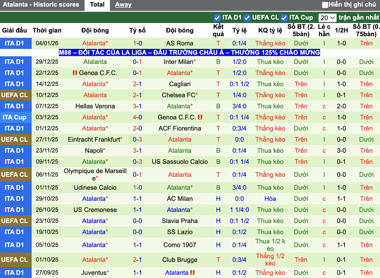
Task: Click the red card icon beside Genoa C.F.C. on 22/12/25
Action: pyautogui.click(x=75, y=73)
